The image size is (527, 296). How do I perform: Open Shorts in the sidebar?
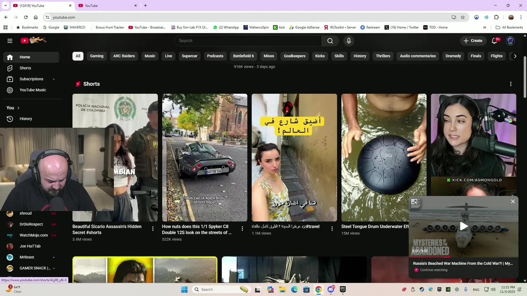point(31,68)
